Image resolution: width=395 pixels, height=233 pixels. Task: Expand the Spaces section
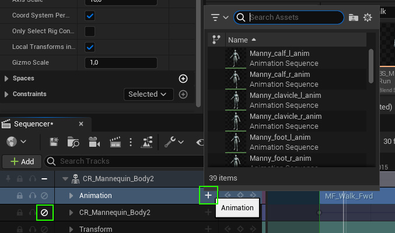[x=6, y=79]
